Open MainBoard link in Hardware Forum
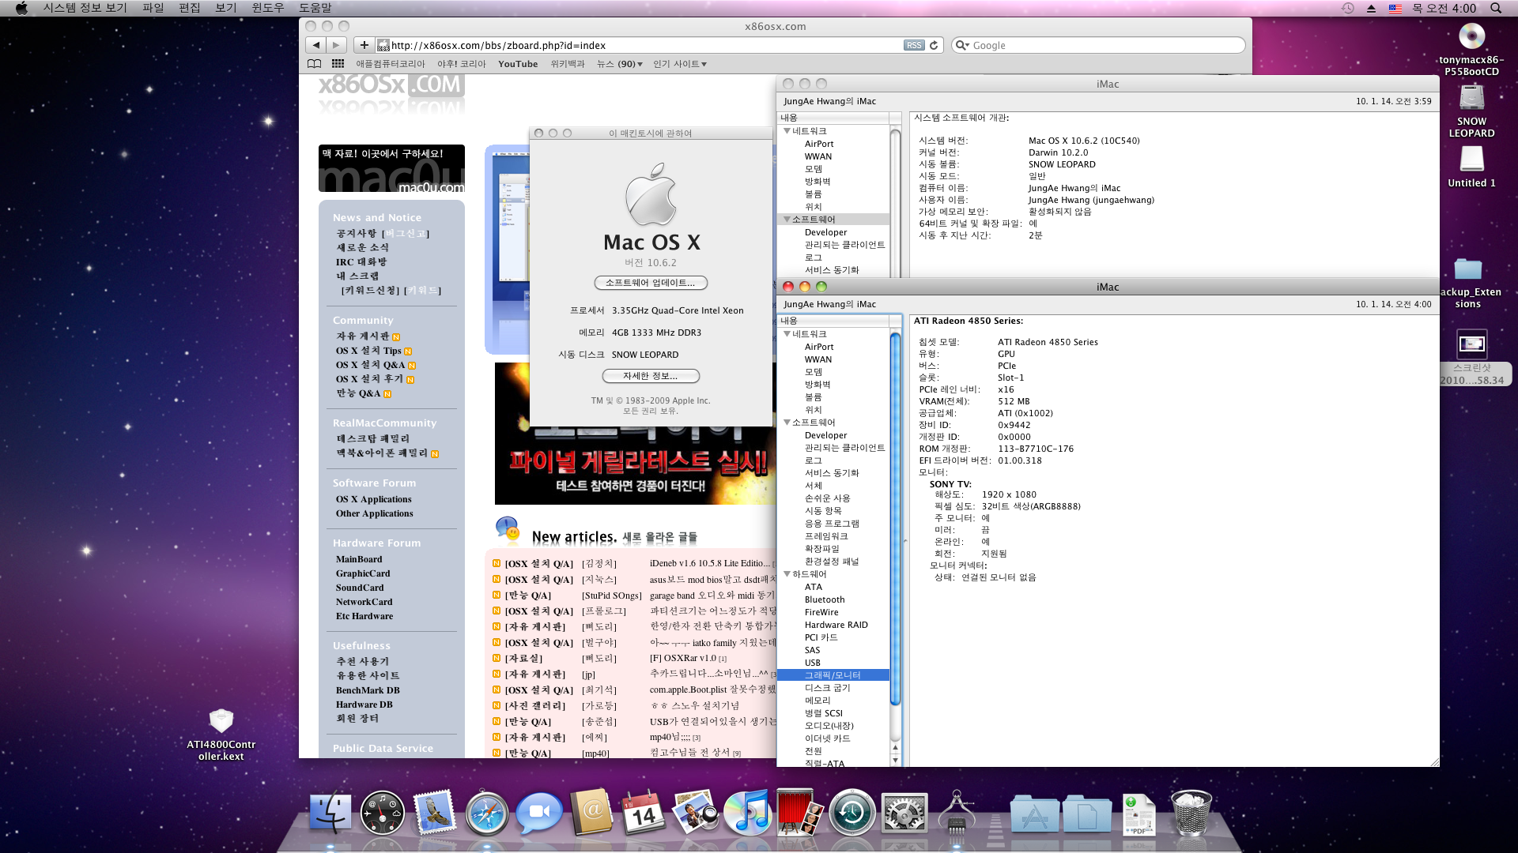Screen dimensions: 1518x853 coord(359,559)
